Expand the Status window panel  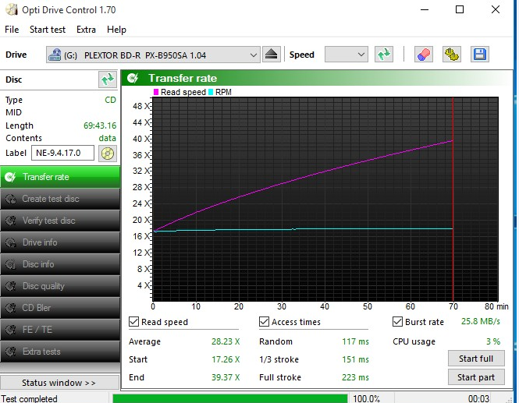coord(59,383)
